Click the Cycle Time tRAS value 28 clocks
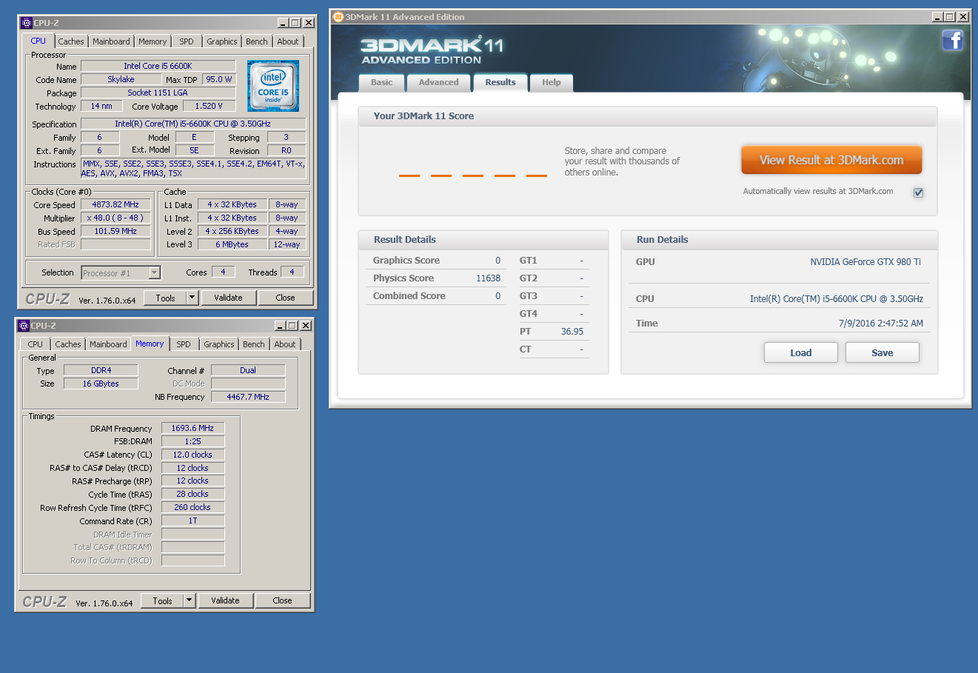The width and height of the screenshot is (978, 673). [x=192, y=494]
